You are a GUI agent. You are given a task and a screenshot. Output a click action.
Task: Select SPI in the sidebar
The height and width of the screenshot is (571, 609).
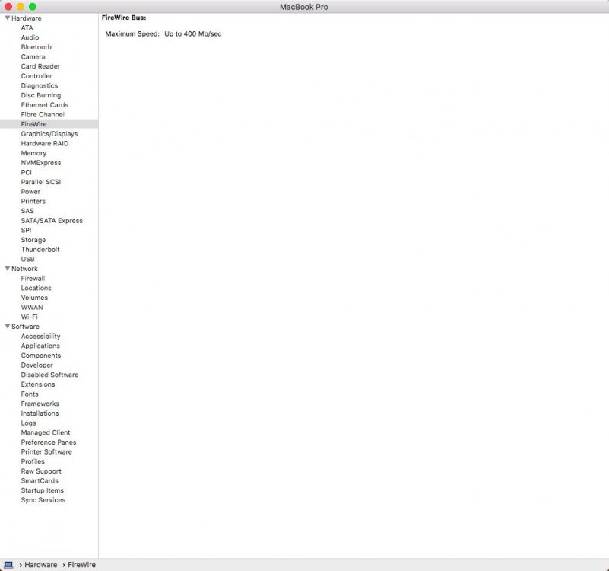click(26, 230)
